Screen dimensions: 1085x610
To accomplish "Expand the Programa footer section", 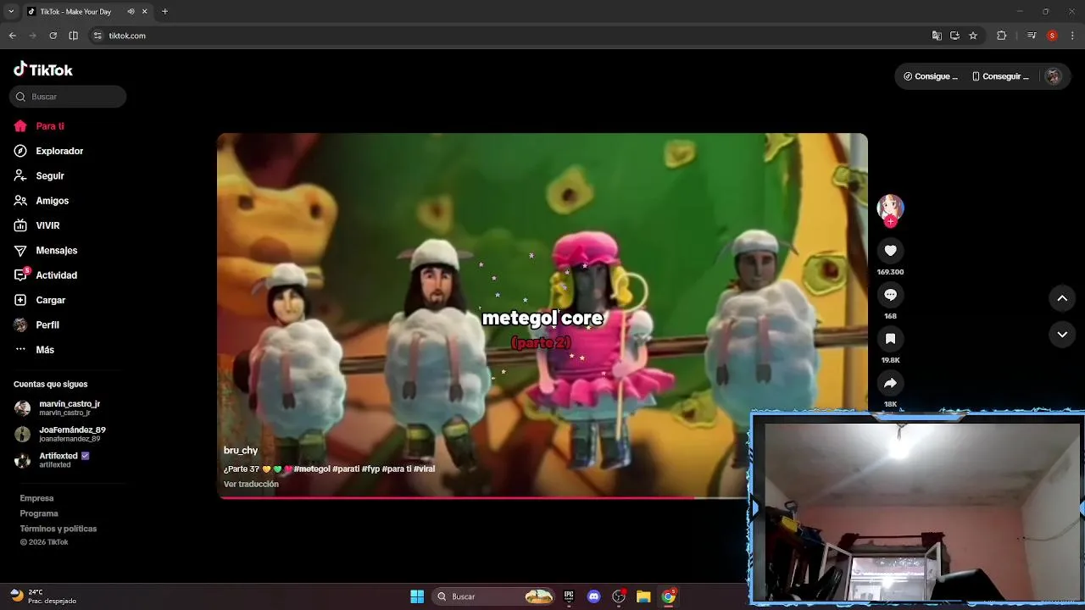I will [39, 513].
